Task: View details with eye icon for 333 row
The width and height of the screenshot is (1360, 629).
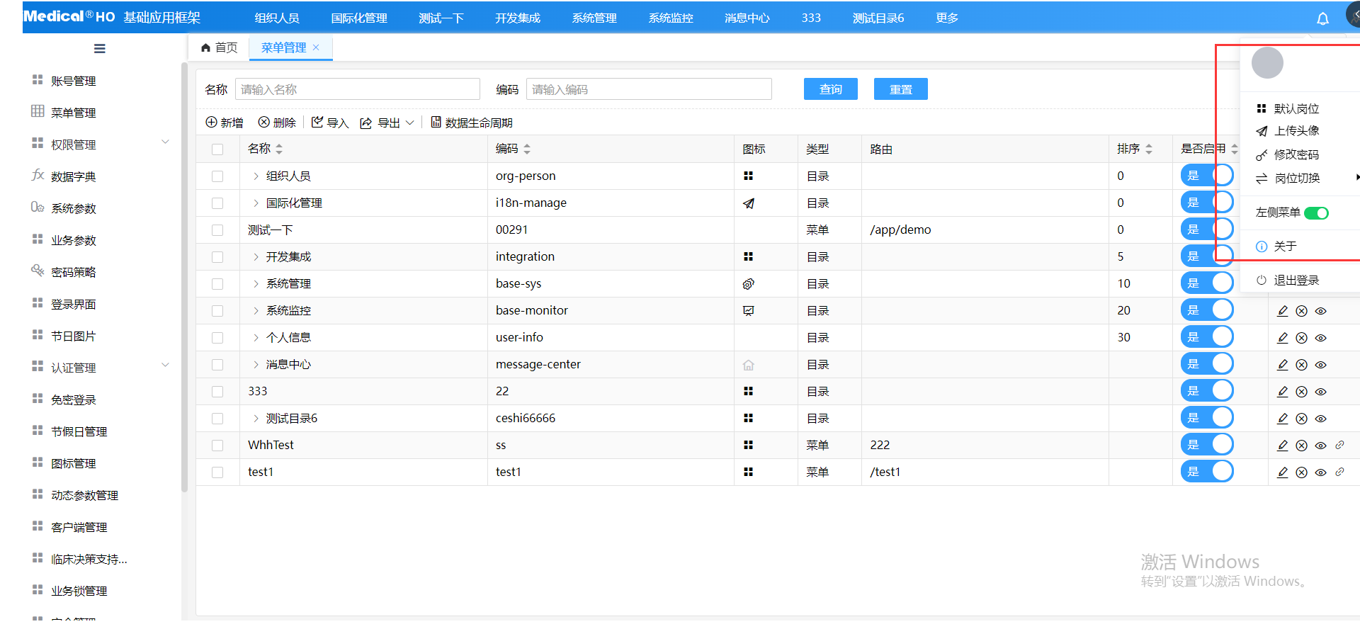Action: pyautogui.click(x=1320, y=392)
